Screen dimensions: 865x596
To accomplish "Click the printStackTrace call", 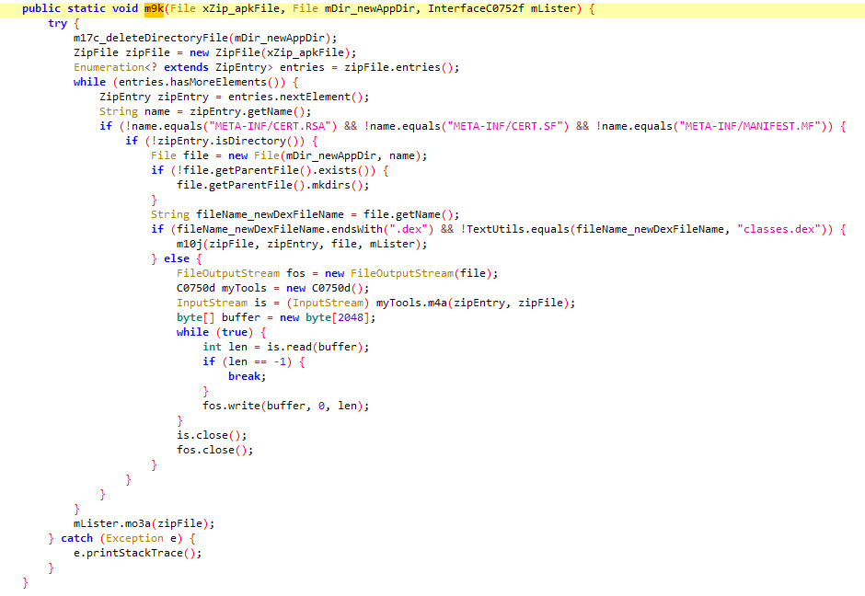I will 134,553.
